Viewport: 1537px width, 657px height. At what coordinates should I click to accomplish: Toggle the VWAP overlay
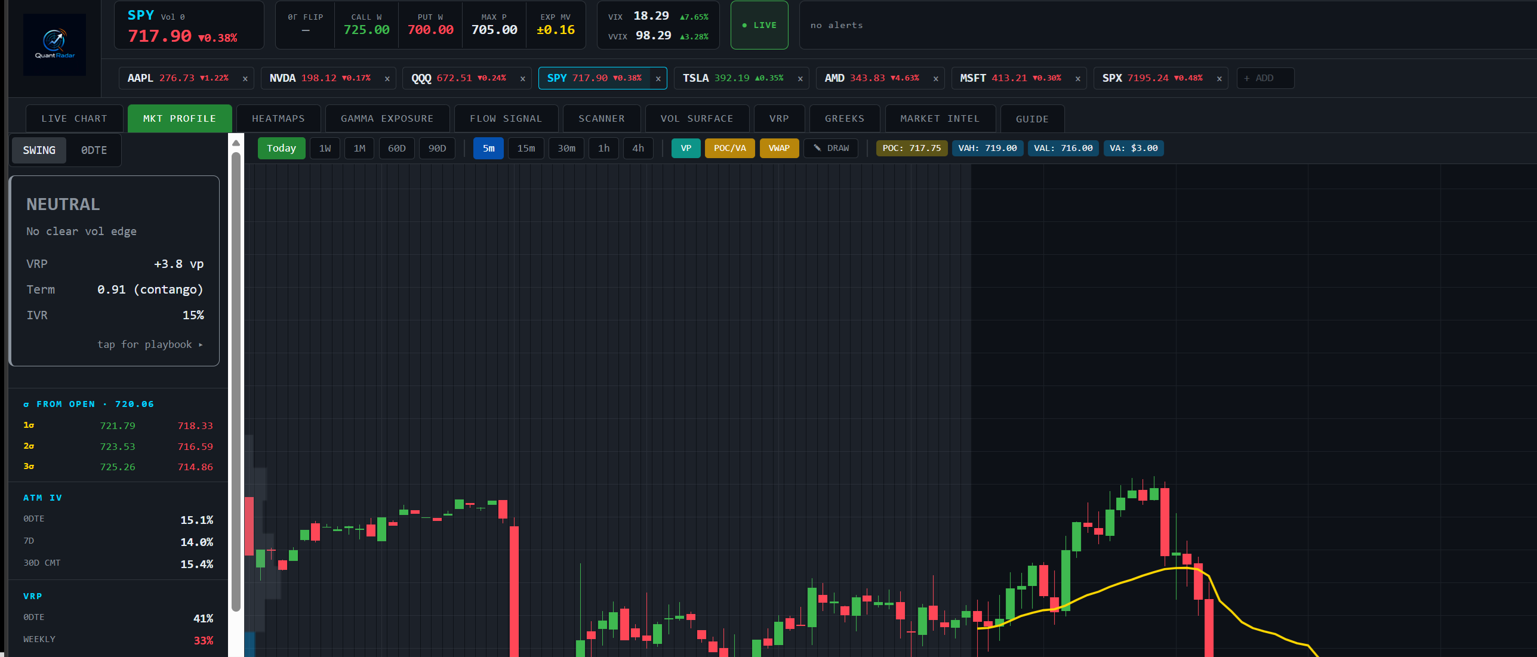[779, 149]
